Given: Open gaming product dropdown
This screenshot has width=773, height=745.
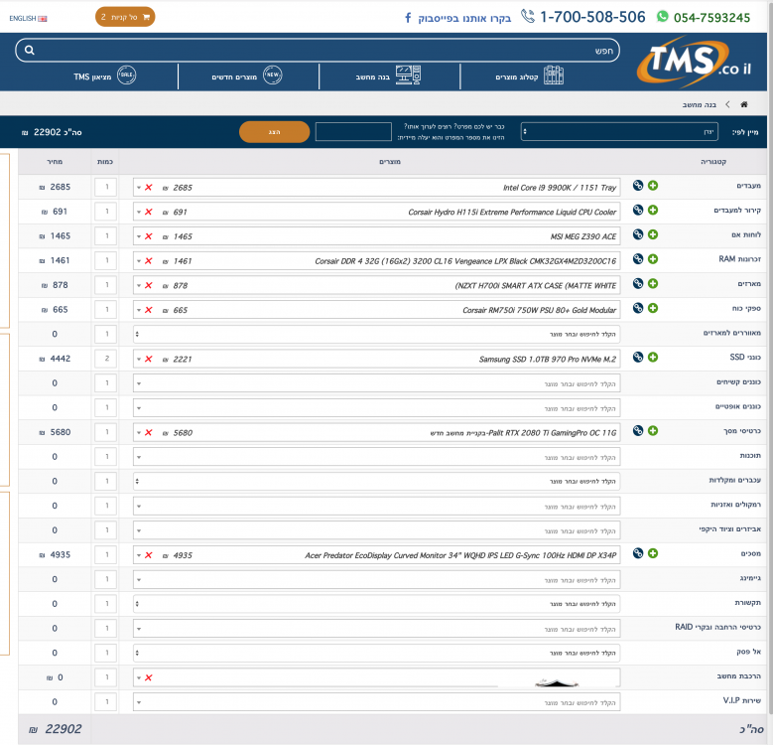Looking at the screenshot, I should tap(377, 580).
